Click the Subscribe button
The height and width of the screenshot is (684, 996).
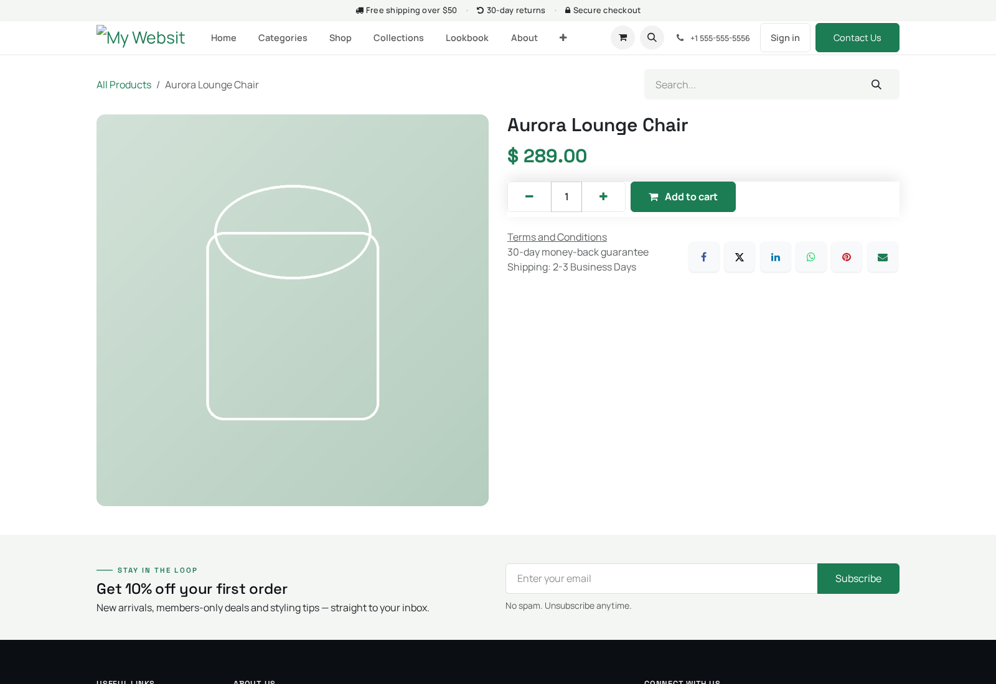(858, 578)
